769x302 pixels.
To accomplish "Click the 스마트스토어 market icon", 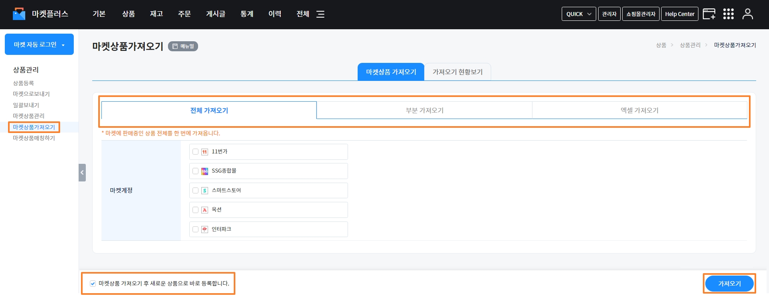I will pyautogui.click(x=204, y=191).
